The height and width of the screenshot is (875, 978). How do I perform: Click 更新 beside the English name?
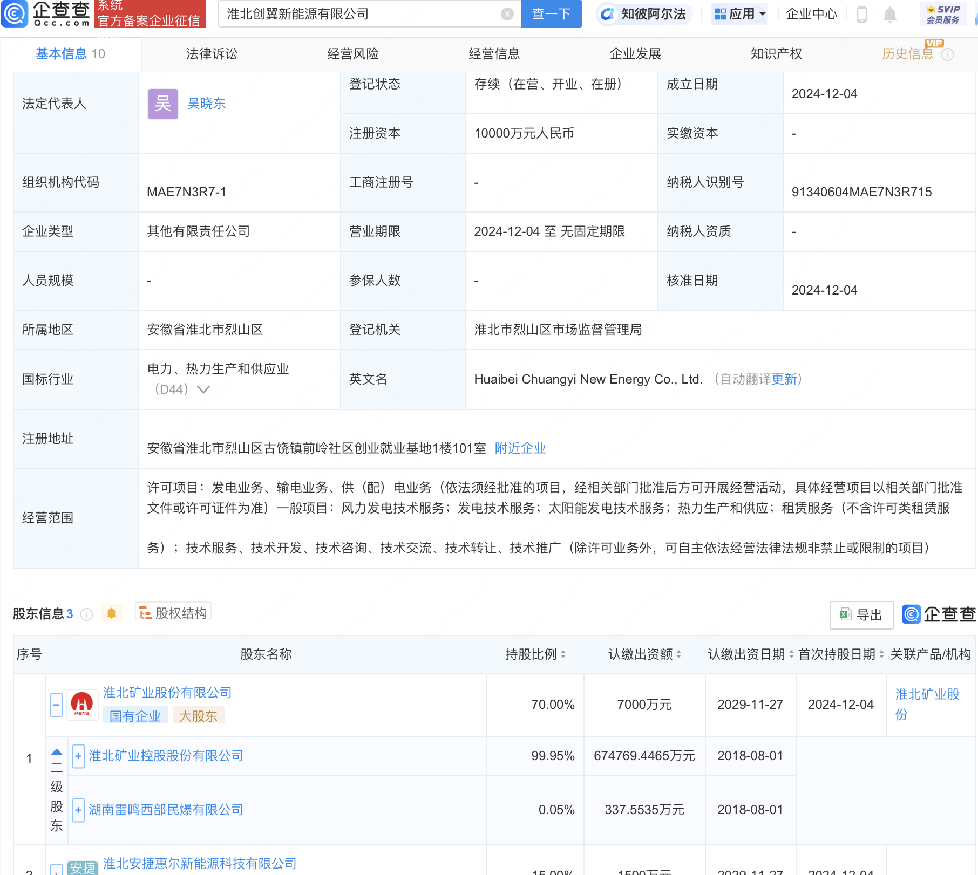pyautogui.click(x=784, y=379)
